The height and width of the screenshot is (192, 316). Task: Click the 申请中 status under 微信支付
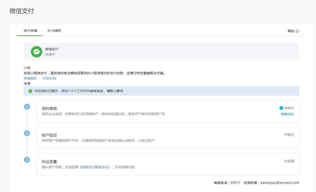50,54
